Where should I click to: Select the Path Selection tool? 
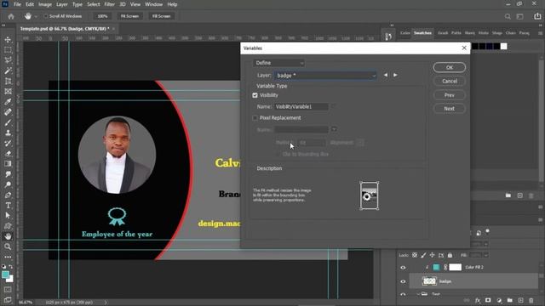coord(8,215)
